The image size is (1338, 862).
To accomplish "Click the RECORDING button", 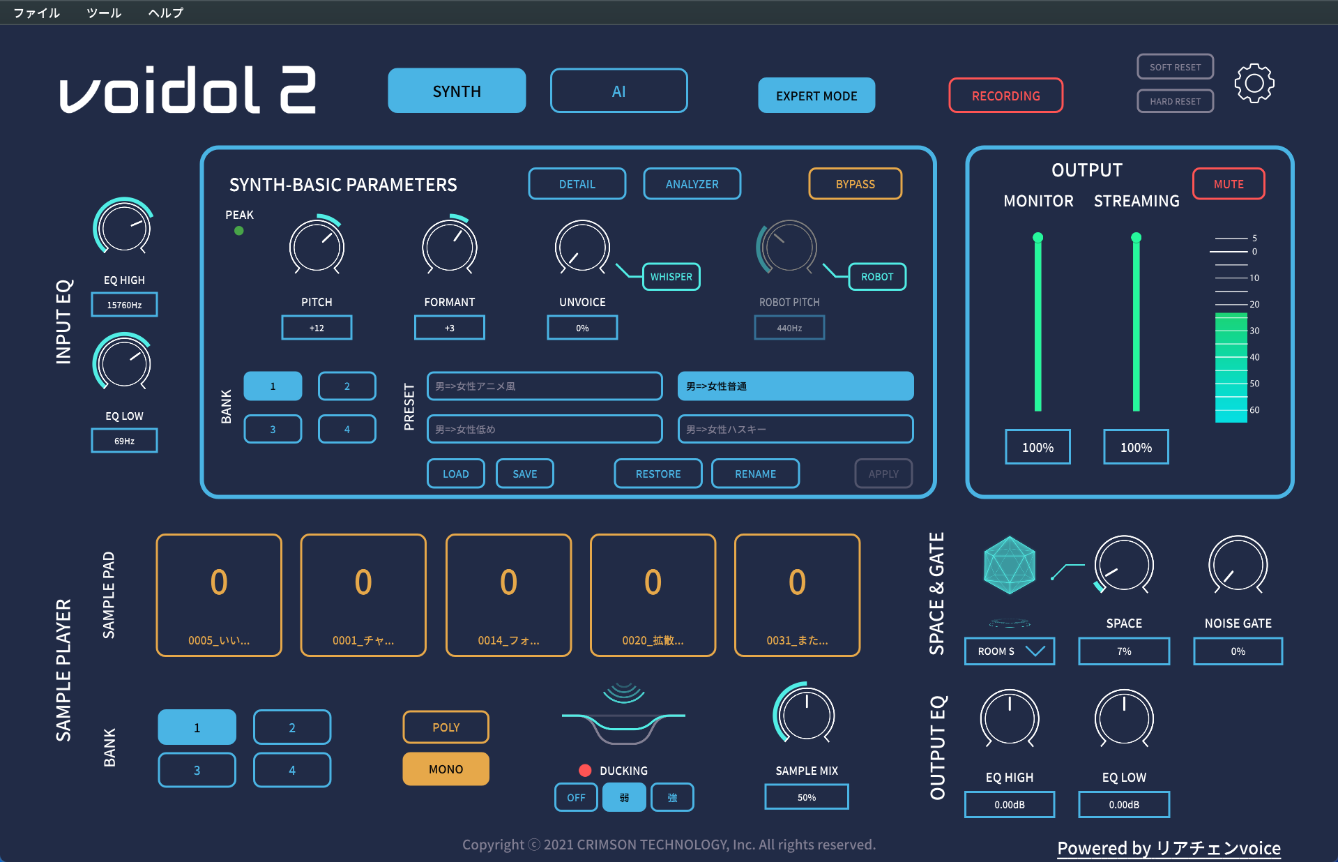I will [1005, 96].
